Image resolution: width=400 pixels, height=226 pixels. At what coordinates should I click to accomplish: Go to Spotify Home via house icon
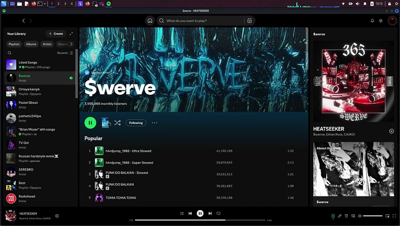[x=150, y=21]
